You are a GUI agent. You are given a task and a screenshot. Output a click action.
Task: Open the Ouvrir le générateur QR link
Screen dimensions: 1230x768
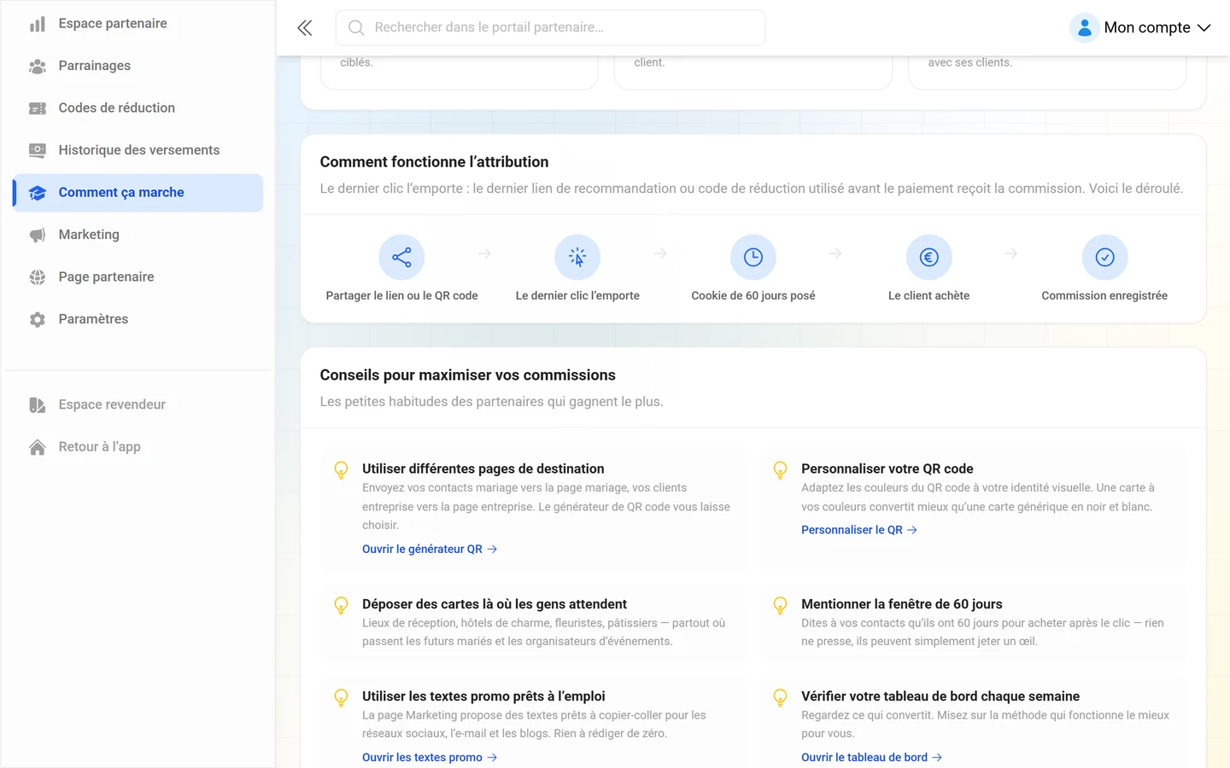[430, 550]
